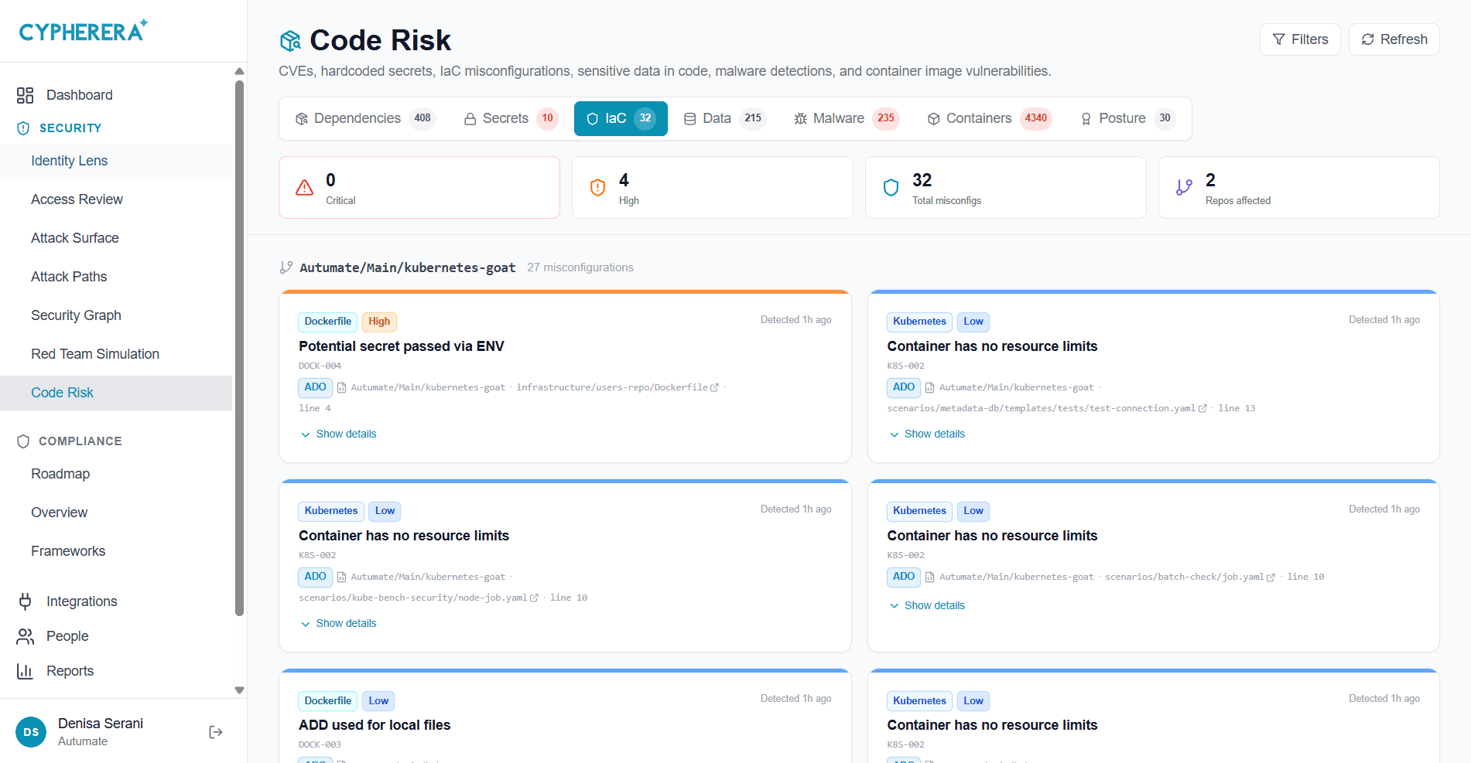
Task: Click the filter funnel icon in the Filters button
Action: coord(1279,39)
